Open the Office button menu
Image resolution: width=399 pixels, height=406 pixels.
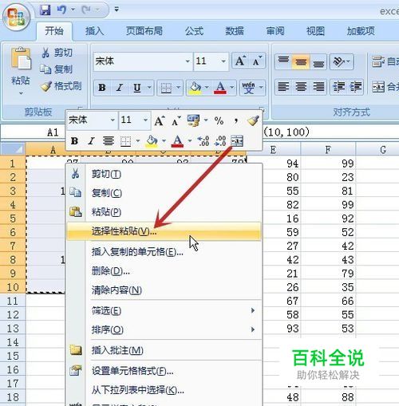point(16,18)
